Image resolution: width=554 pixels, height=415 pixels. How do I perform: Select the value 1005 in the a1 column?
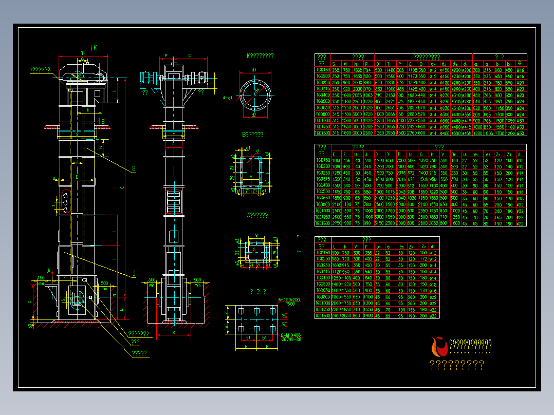click(x=488, y=133)
